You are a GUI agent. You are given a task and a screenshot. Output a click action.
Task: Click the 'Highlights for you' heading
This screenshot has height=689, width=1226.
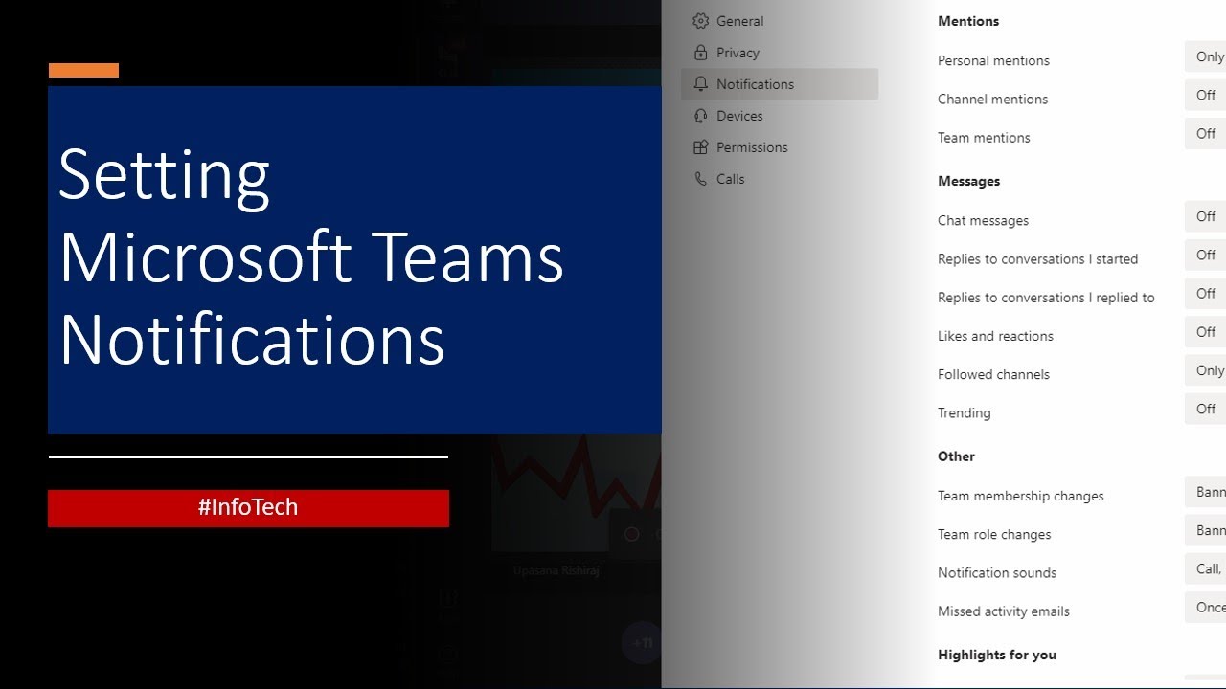click(x=997, y=655)
